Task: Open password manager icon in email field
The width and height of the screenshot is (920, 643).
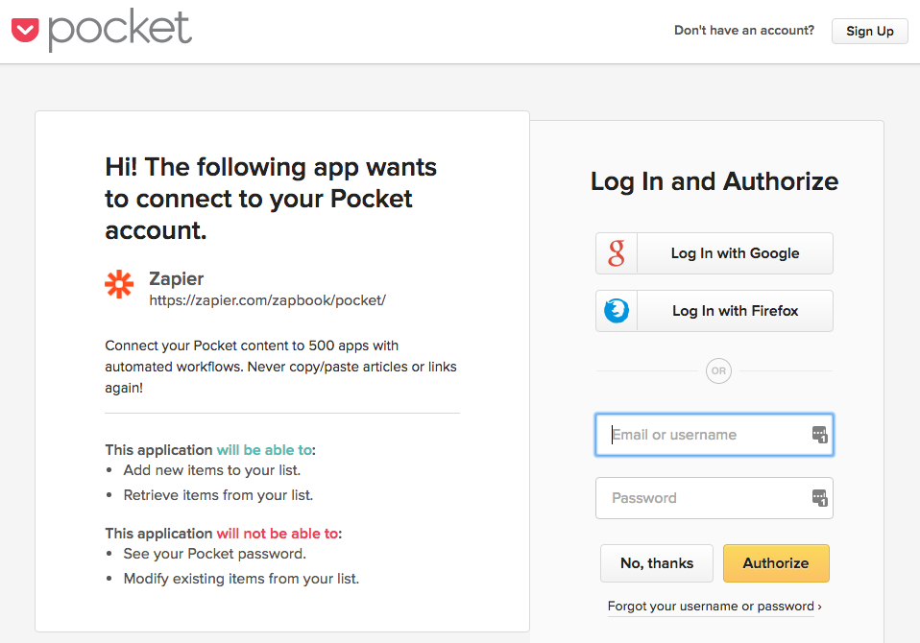Action: click(820, 435)
